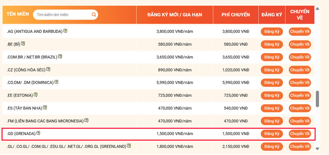Open help icon next to .BE (BỈ)
329x155 pixels.
tap(23, 44)
